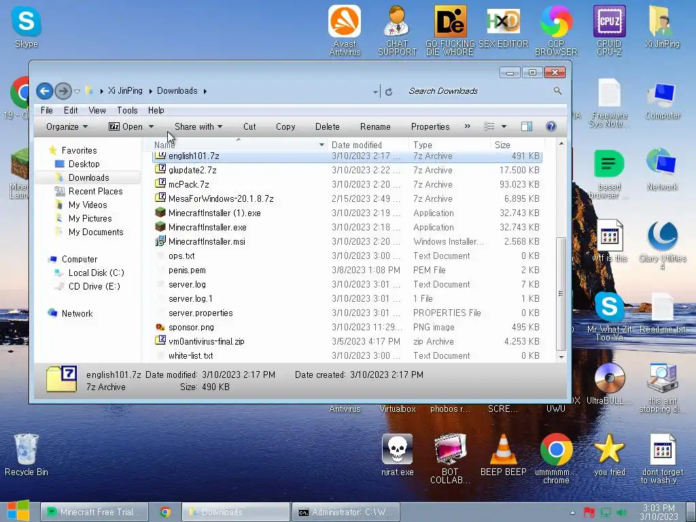This screenshot has height=522, width=696.
Task: Click the Cut toolbar button
Action: coord(249,126)
